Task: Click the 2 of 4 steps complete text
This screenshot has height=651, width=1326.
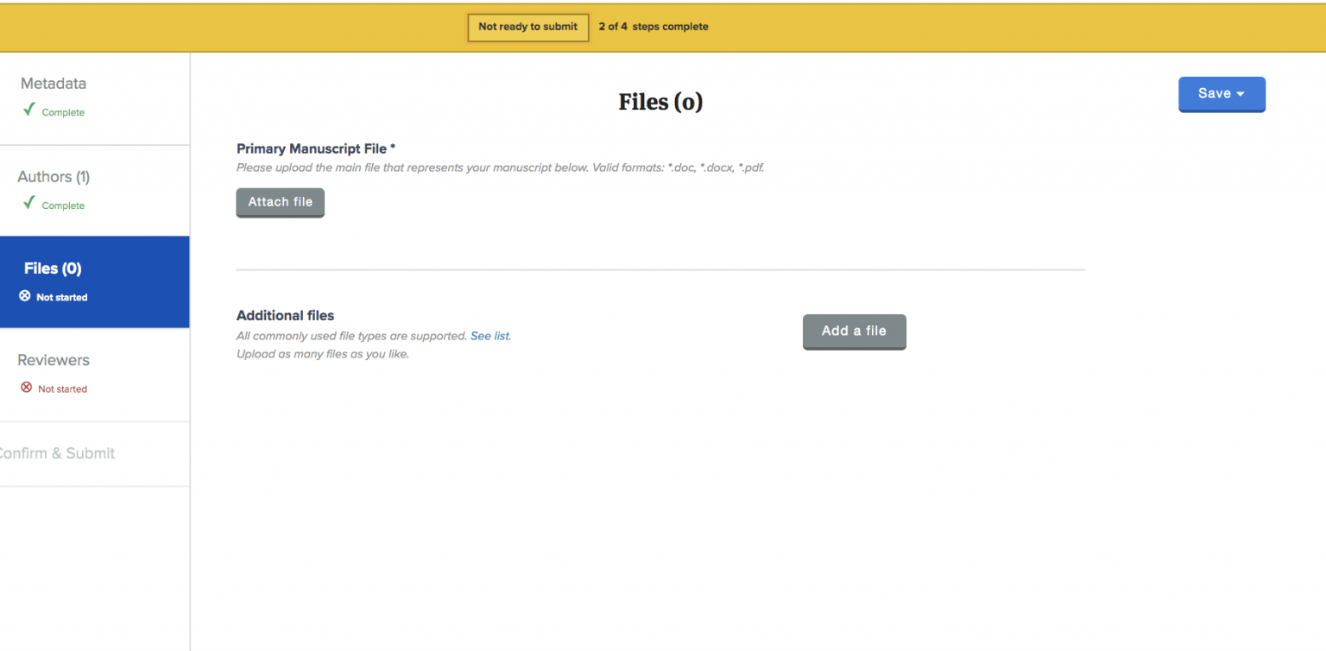Action: click(x=654, y=27)
